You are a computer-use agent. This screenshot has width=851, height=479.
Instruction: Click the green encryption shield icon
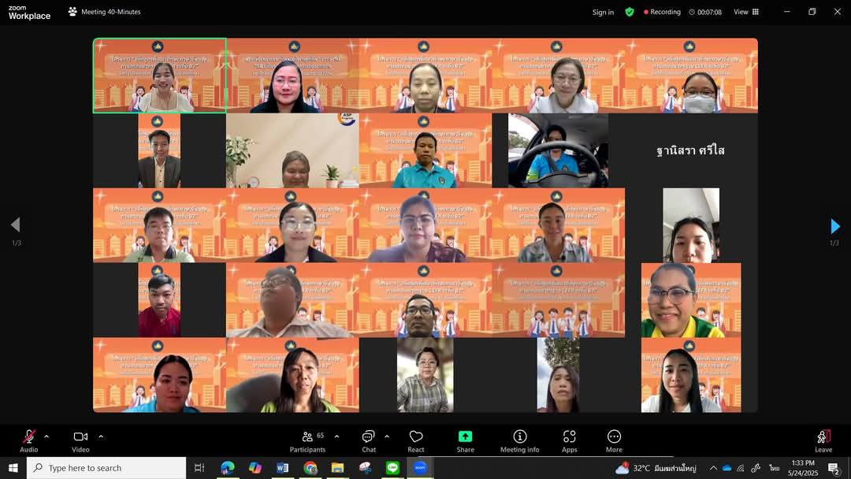point(630,12)
